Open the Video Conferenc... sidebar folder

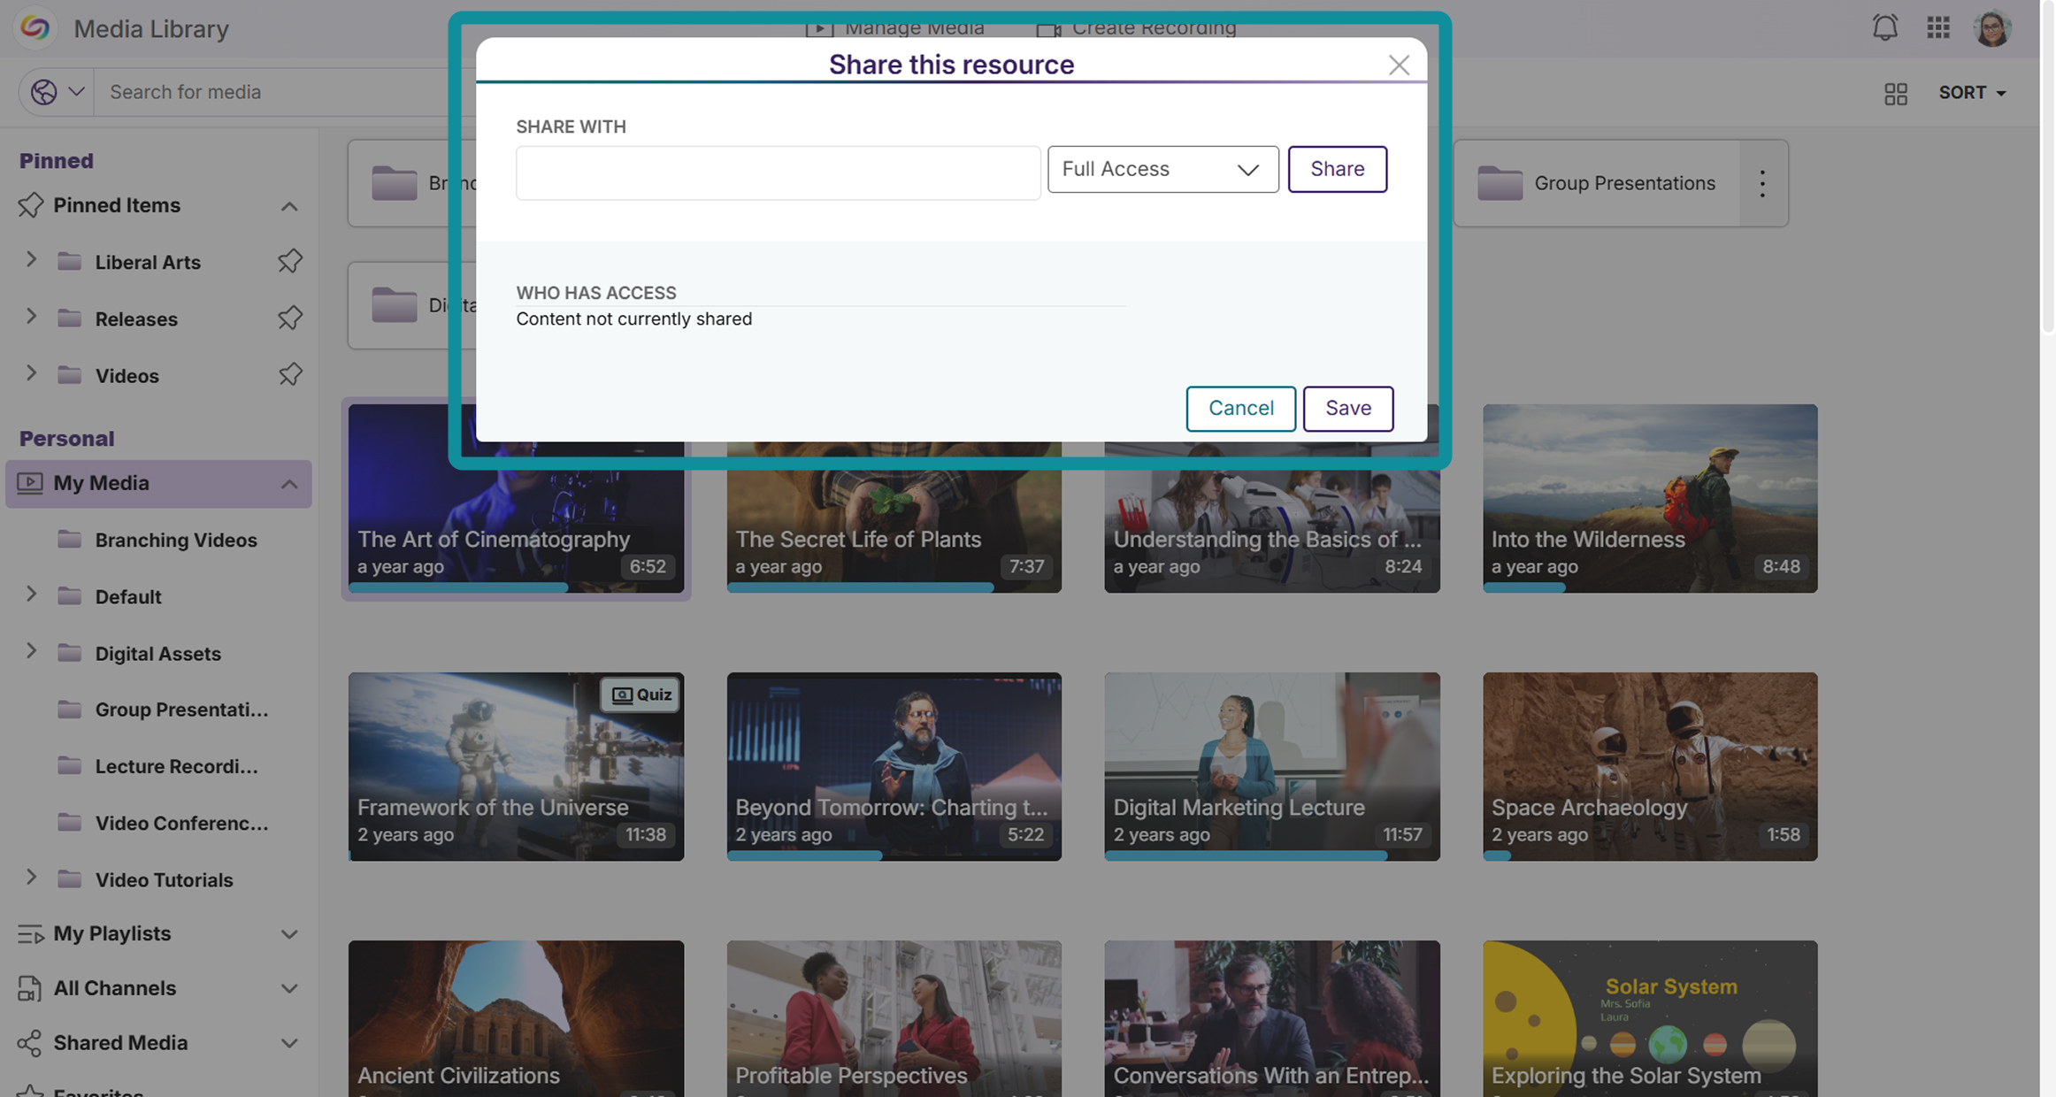181,823
